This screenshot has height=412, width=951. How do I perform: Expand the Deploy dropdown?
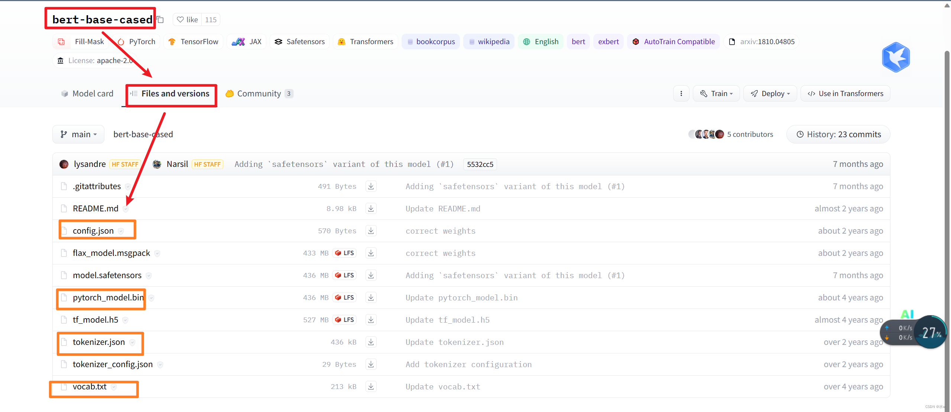pyautogui.click(x=770, y=93)
